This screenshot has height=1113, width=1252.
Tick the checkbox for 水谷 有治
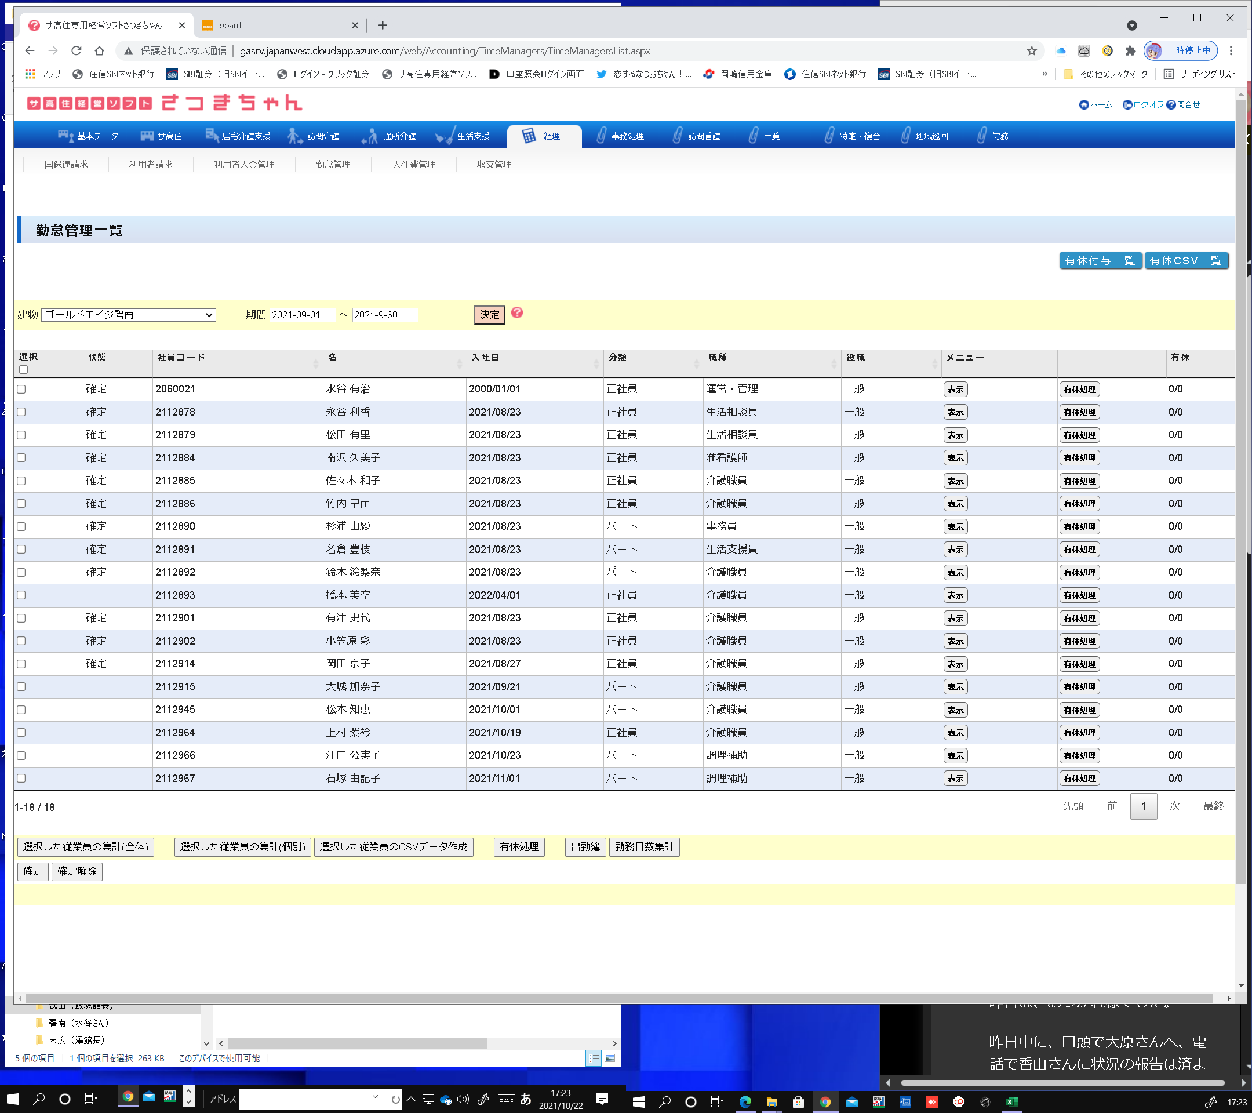pos(21,390)
